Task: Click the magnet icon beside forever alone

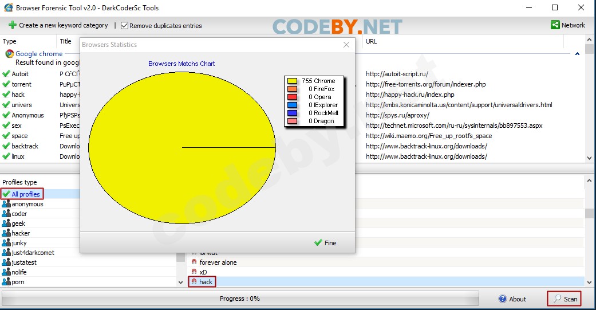Action: (194, 262)
